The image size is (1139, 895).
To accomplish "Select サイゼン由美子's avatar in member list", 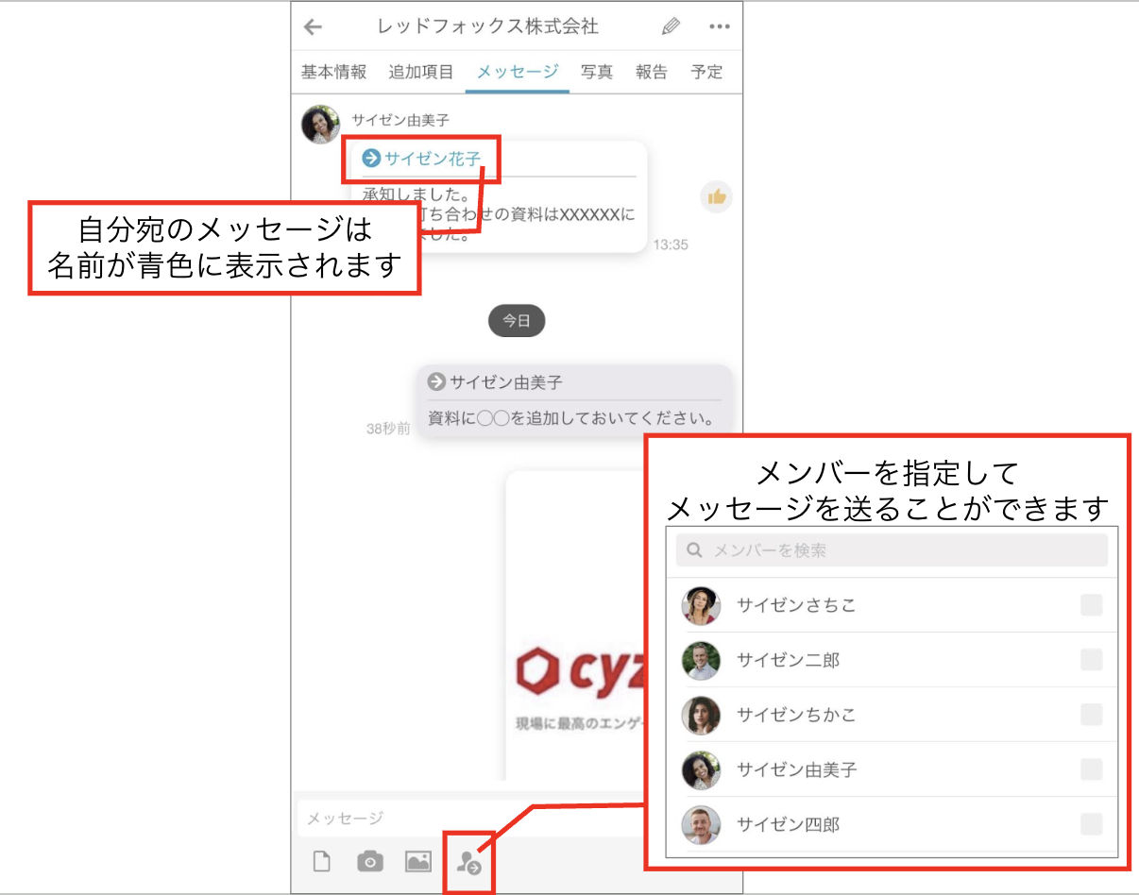I will coord(701,769).
